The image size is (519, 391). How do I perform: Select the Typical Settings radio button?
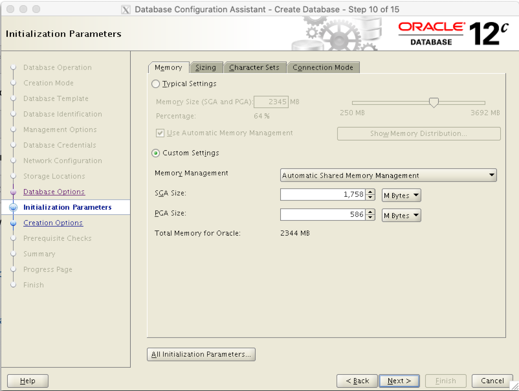156,84
